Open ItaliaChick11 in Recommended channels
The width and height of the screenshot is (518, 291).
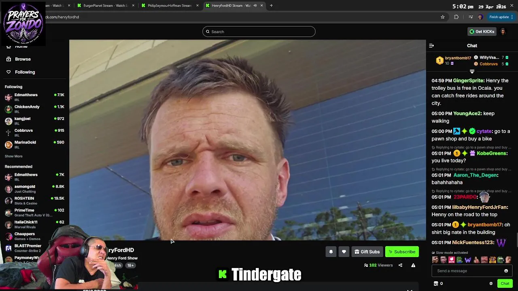pyautogui.click(x=34, y=224)
